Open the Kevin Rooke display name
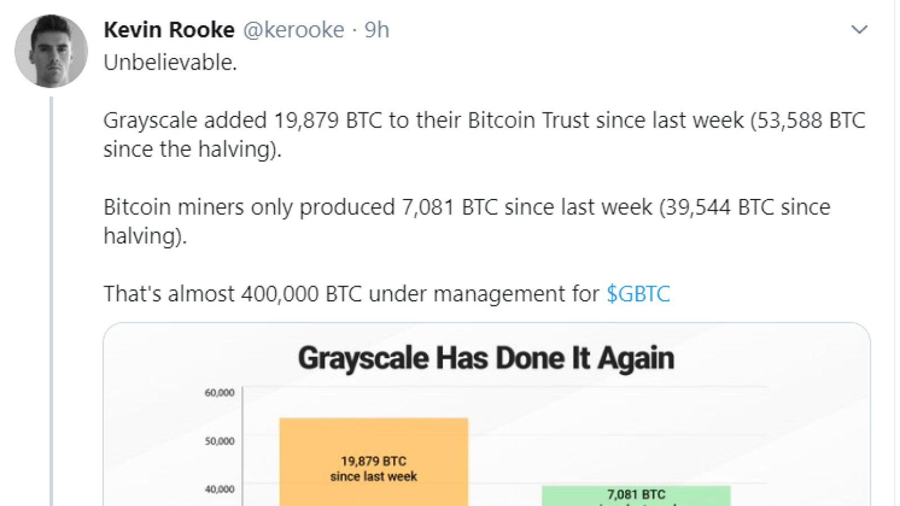This screenshot has height=506, width=900. click(x=169, y=30)
